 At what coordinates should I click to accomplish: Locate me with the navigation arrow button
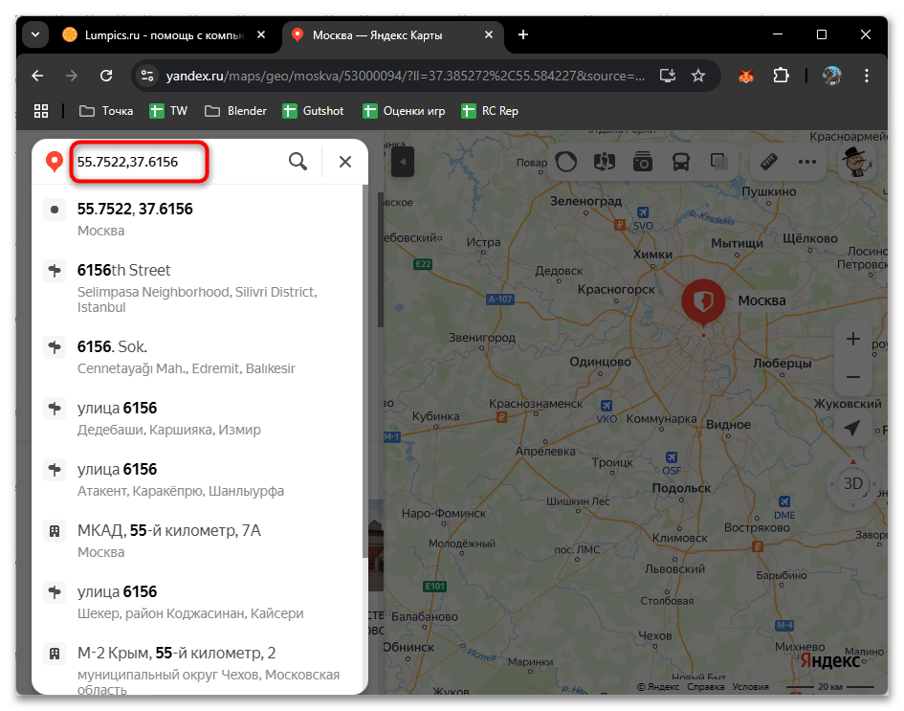point(851,428)
